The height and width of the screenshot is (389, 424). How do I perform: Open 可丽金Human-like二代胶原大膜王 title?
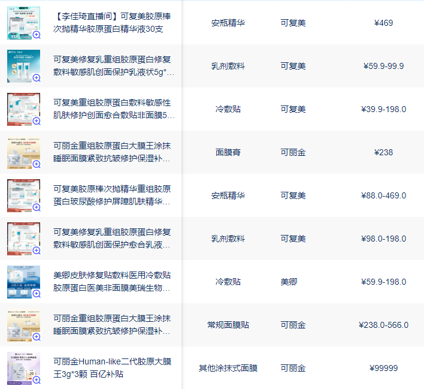[x=112, y=368]
